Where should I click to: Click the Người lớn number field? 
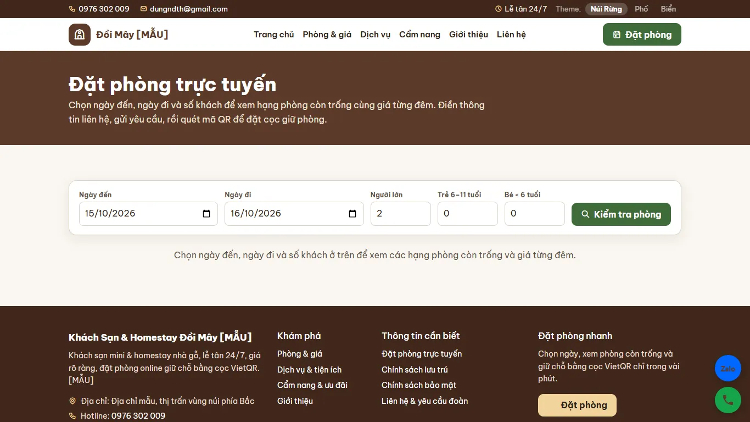point(401,214)
